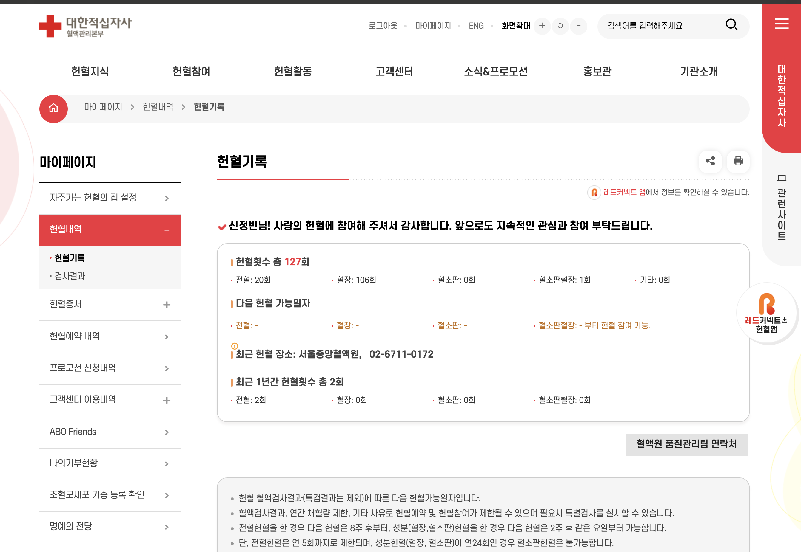Viewport: 801px width, 552px height.
Task: Expand the 헌혈증서 sidebar section
Action: 167,305
